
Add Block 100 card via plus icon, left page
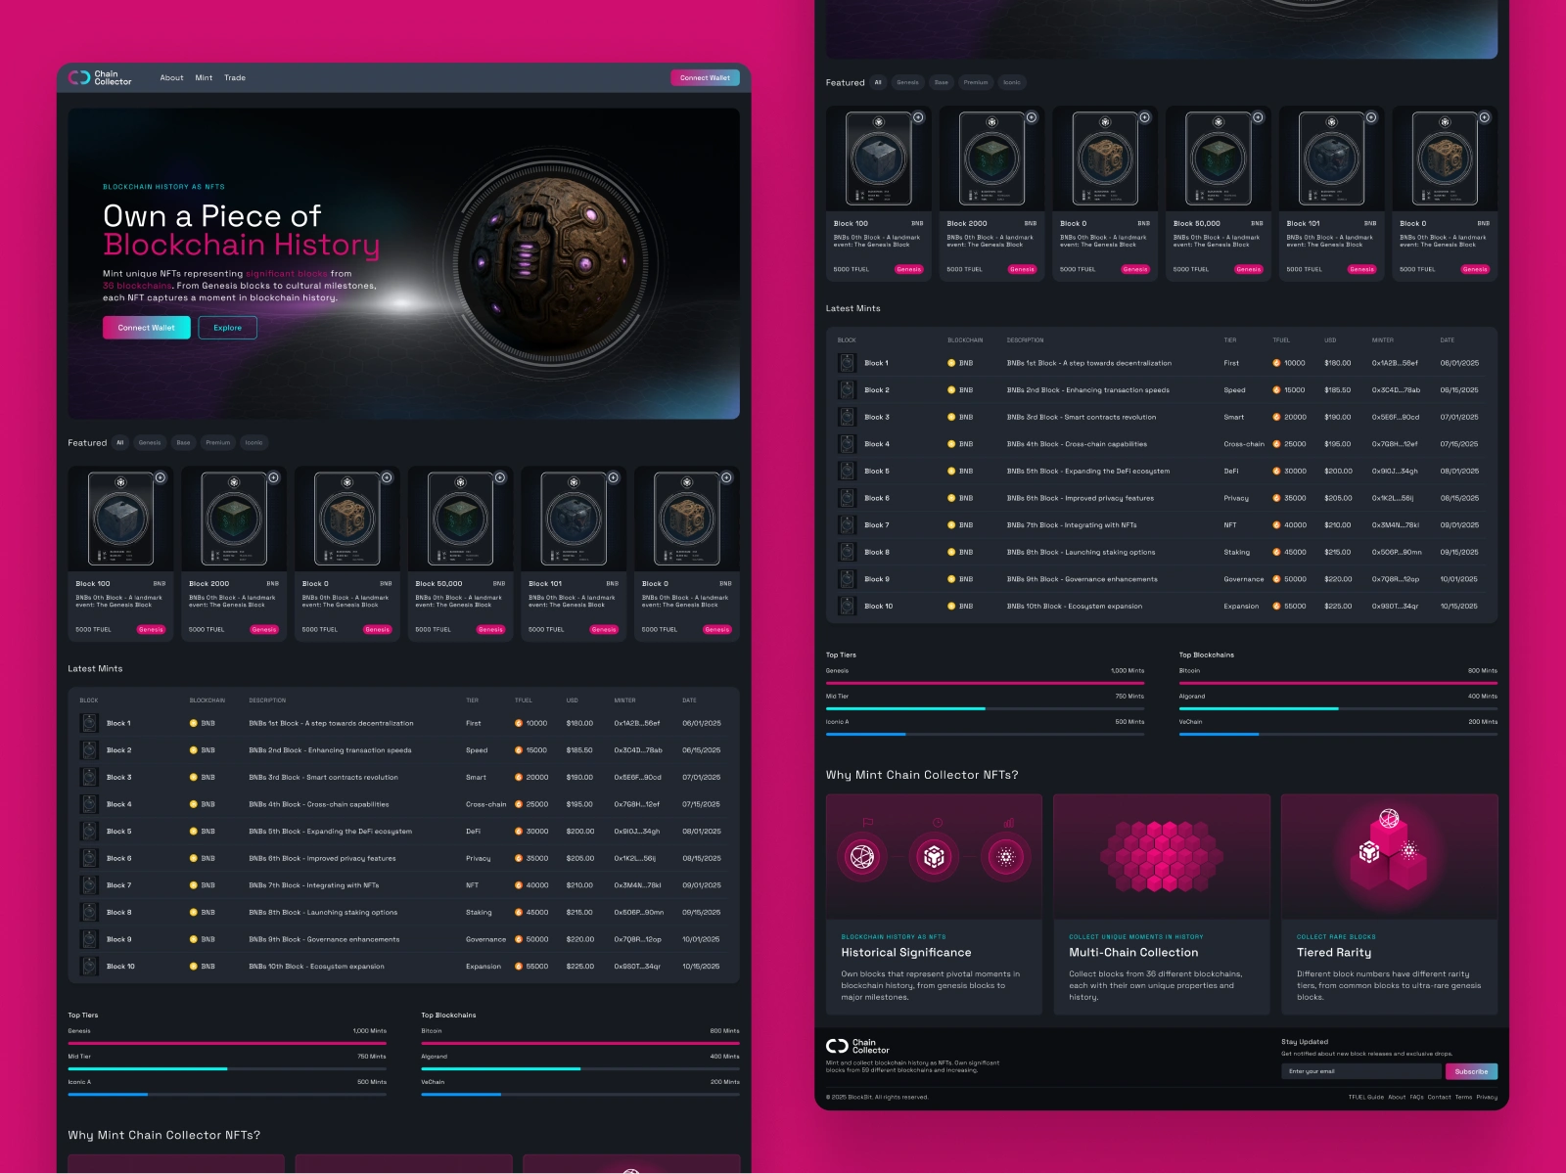161,477
